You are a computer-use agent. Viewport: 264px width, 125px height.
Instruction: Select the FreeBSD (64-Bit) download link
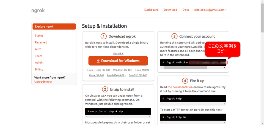(x=116, y=75)
